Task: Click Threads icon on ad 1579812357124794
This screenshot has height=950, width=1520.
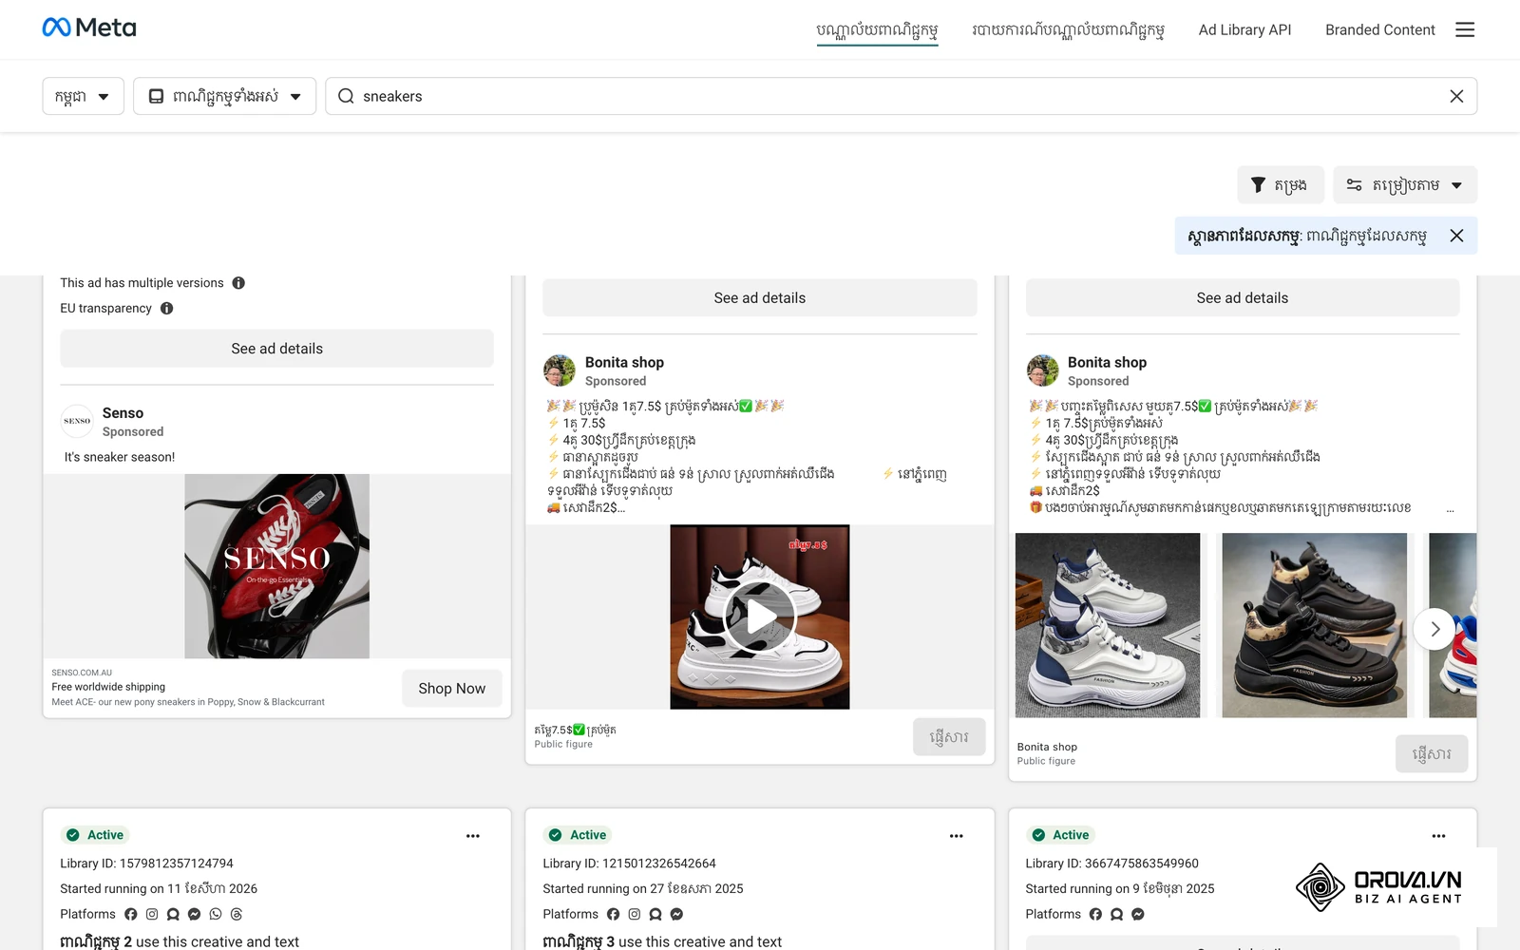Action: point(237,914)
